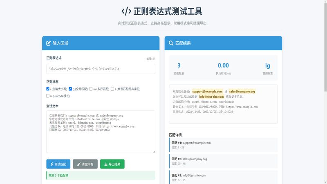
Task: Run the regex with 测试匹配 button
Action: point(58,164)
